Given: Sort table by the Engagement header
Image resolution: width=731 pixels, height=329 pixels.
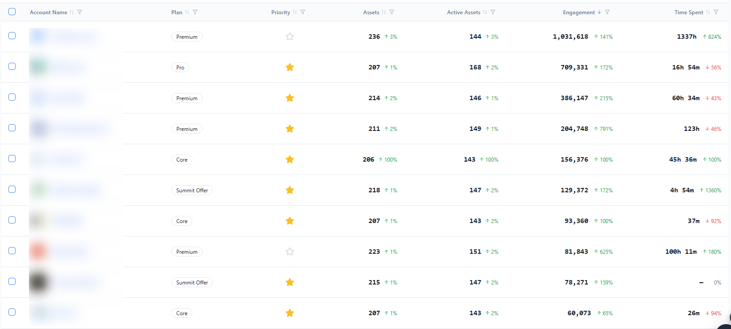Looking at the screenshot, I should [579, 12].
